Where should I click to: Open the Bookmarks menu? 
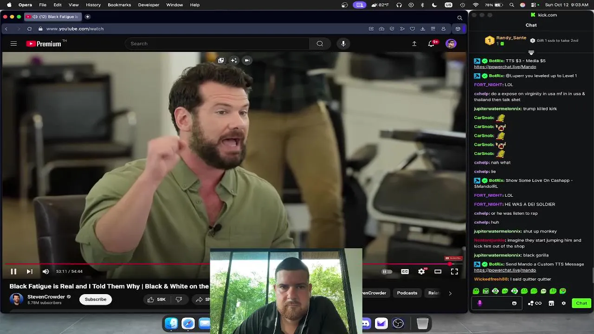(119, 5)
